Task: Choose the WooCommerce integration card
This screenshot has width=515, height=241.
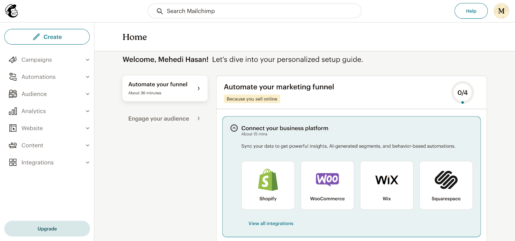Action: pyautogui.click(x=327, y=185)
